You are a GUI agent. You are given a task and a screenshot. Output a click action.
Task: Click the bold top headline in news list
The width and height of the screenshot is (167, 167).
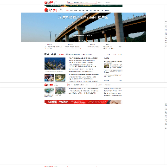point(83,58)
